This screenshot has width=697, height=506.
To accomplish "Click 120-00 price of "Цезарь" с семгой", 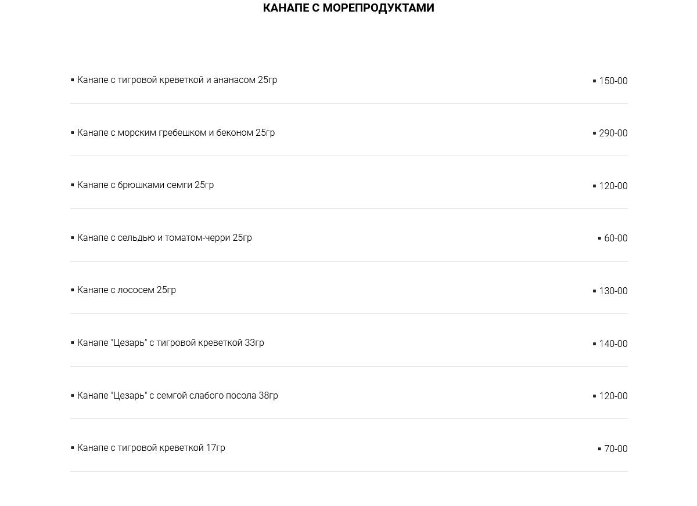I will (x=613, y=396).
